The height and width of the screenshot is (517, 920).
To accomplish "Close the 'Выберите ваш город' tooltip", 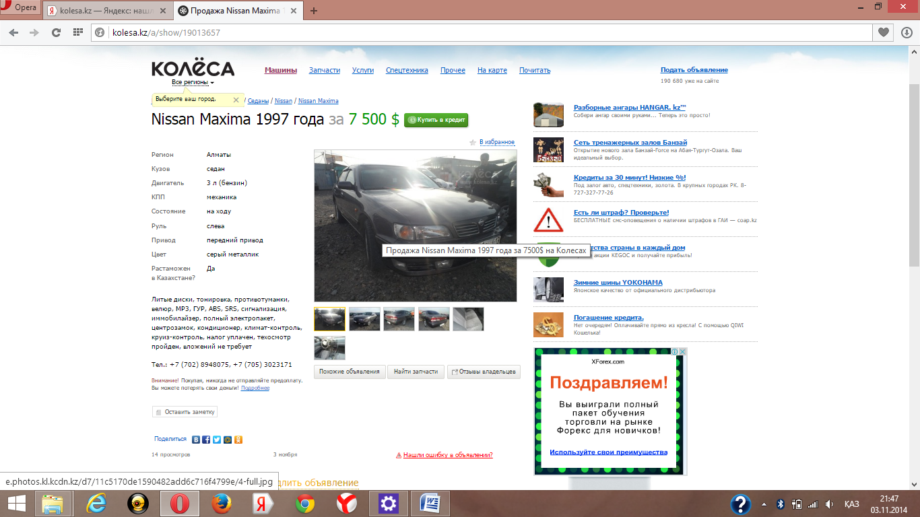I will [236, 100].
